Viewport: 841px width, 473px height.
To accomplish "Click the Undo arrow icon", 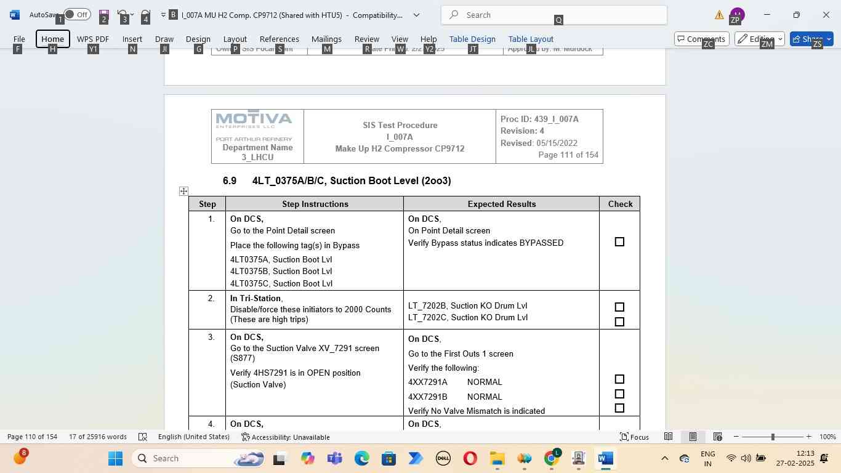I will [x=123, y=14].
